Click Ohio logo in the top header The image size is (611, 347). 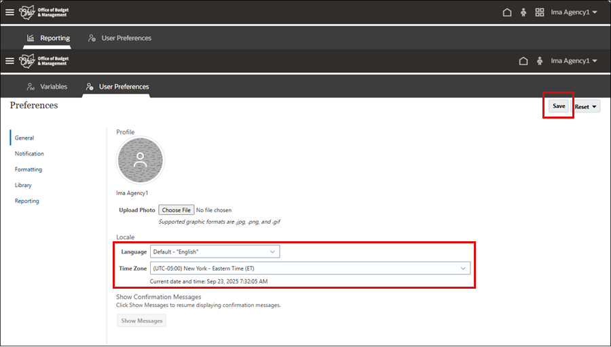point(43,12)
